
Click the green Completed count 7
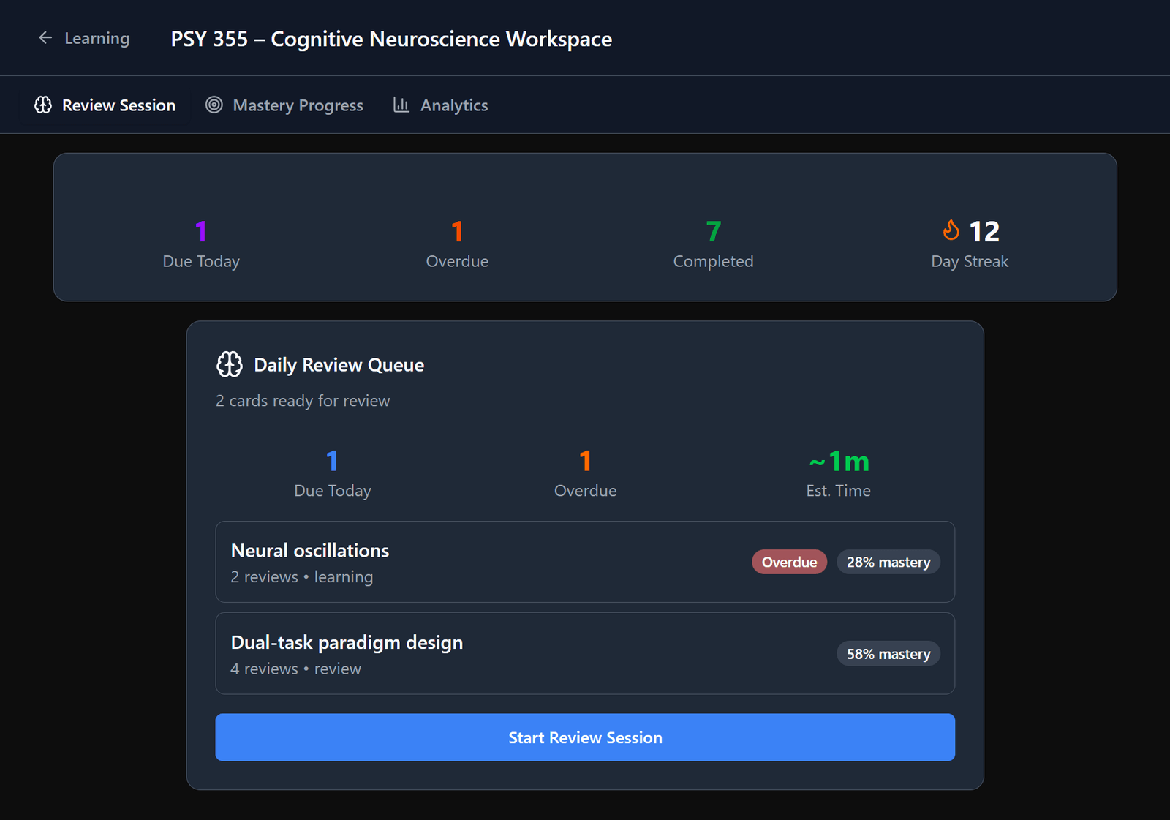coord(714,231)
